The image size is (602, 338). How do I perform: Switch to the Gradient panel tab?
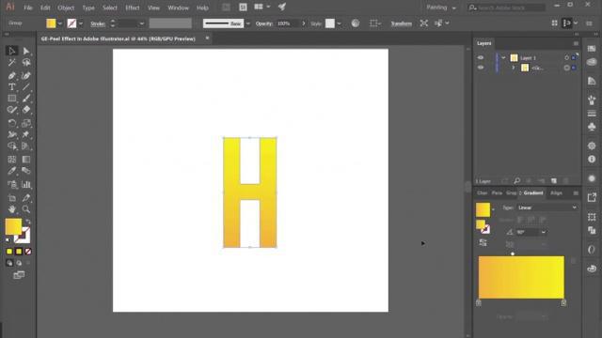(x=533, y=192)
